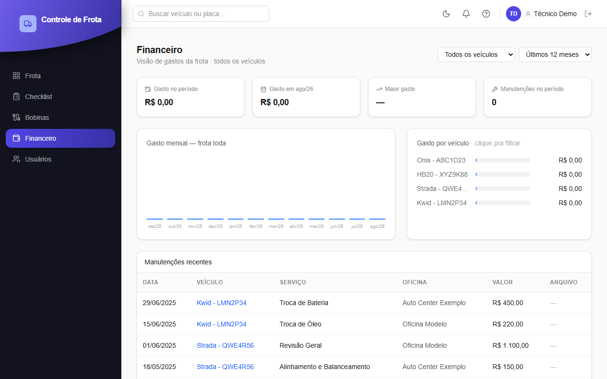The height and width of the screenshot is (379, 607).
Task: Click calendar icon on Gasto em ago/26 card
Action: pos(263,89)
